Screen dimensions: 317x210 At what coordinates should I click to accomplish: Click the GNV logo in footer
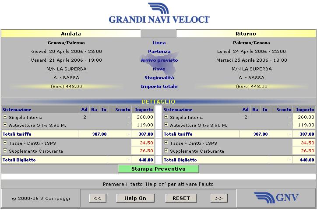pos(276,197)
